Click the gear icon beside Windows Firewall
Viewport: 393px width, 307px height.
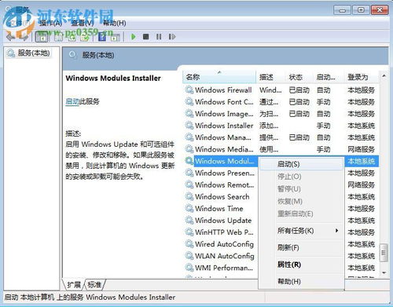pyautogui.click(x=189, y=90)
